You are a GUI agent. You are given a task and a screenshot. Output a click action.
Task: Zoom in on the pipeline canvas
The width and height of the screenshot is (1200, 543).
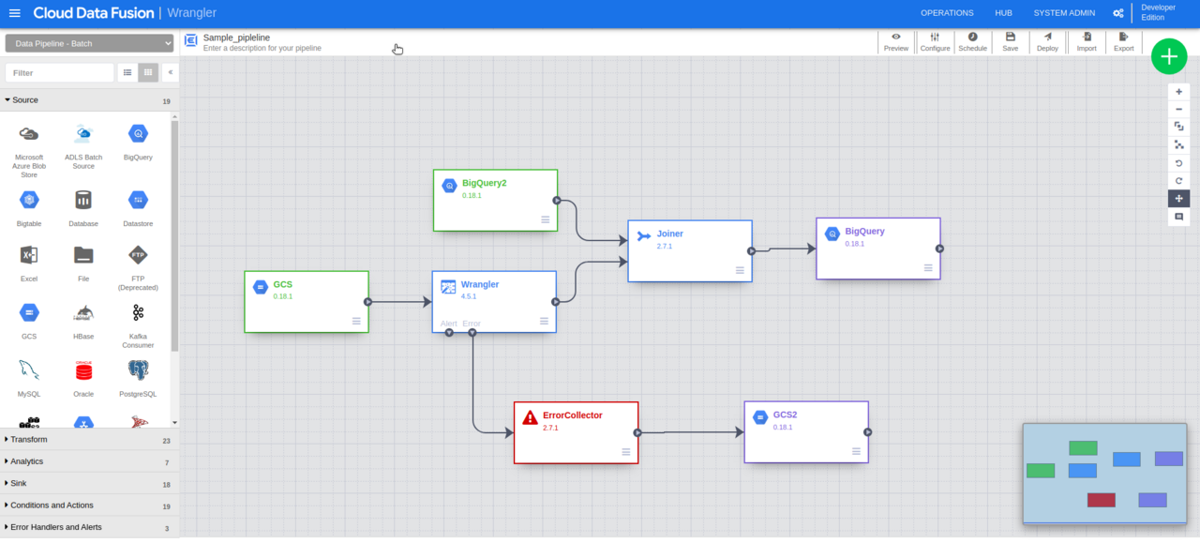tap(1179, 91)
